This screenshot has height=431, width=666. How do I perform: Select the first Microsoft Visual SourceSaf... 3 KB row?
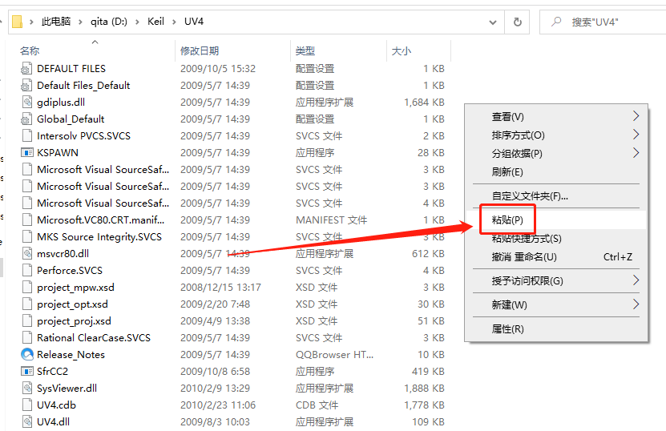(233, 169)
